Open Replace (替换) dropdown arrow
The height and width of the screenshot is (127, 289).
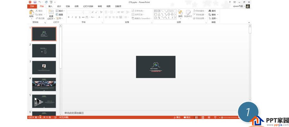coord(218,14)
